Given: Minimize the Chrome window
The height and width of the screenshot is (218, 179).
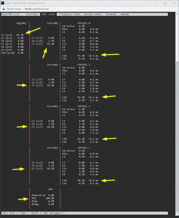Looking at the screenshot, I should [x=156, y=3].
